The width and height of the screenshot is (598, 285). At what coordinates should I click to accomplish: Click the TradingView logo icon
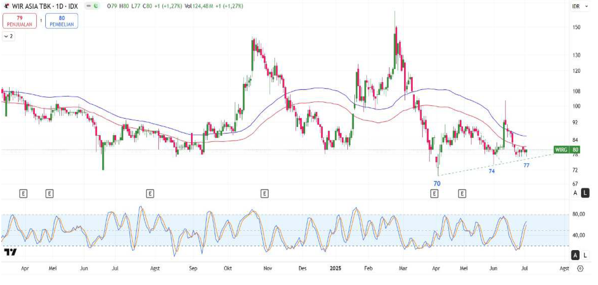pyautogui.click(x=10, y=252)
